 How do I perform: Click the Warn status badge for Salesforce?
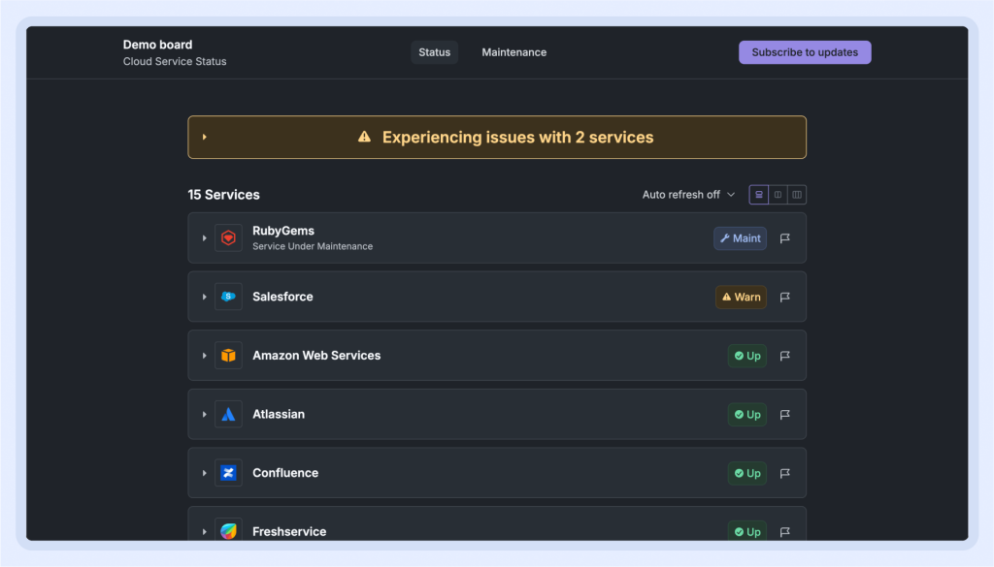741,297
